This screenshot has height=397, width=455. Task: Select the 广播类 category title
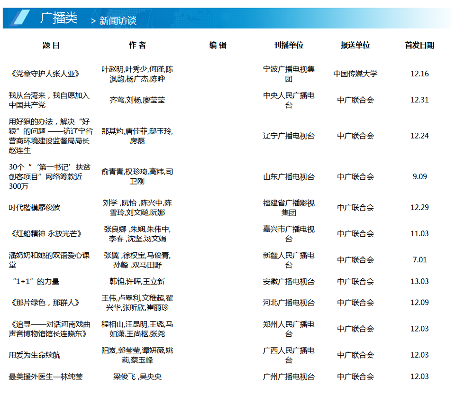point(59,18)
